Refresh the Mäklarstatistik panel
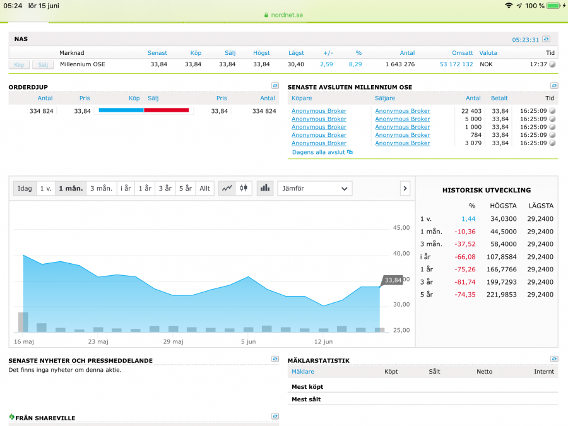The image size is (568, 426). 554,359
